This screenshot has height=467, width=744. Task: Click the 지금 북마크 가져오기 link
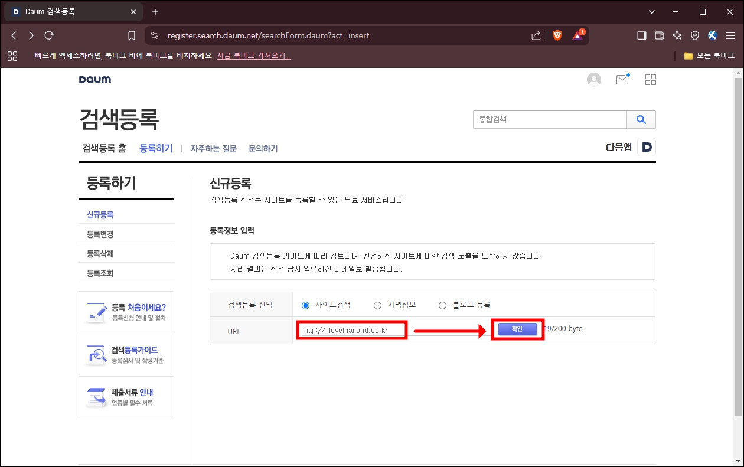tap(253, 55)
